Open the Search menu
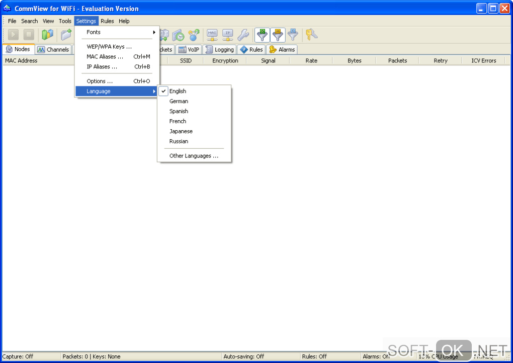Viewport: 513px width, 363px height. point(30,21)
